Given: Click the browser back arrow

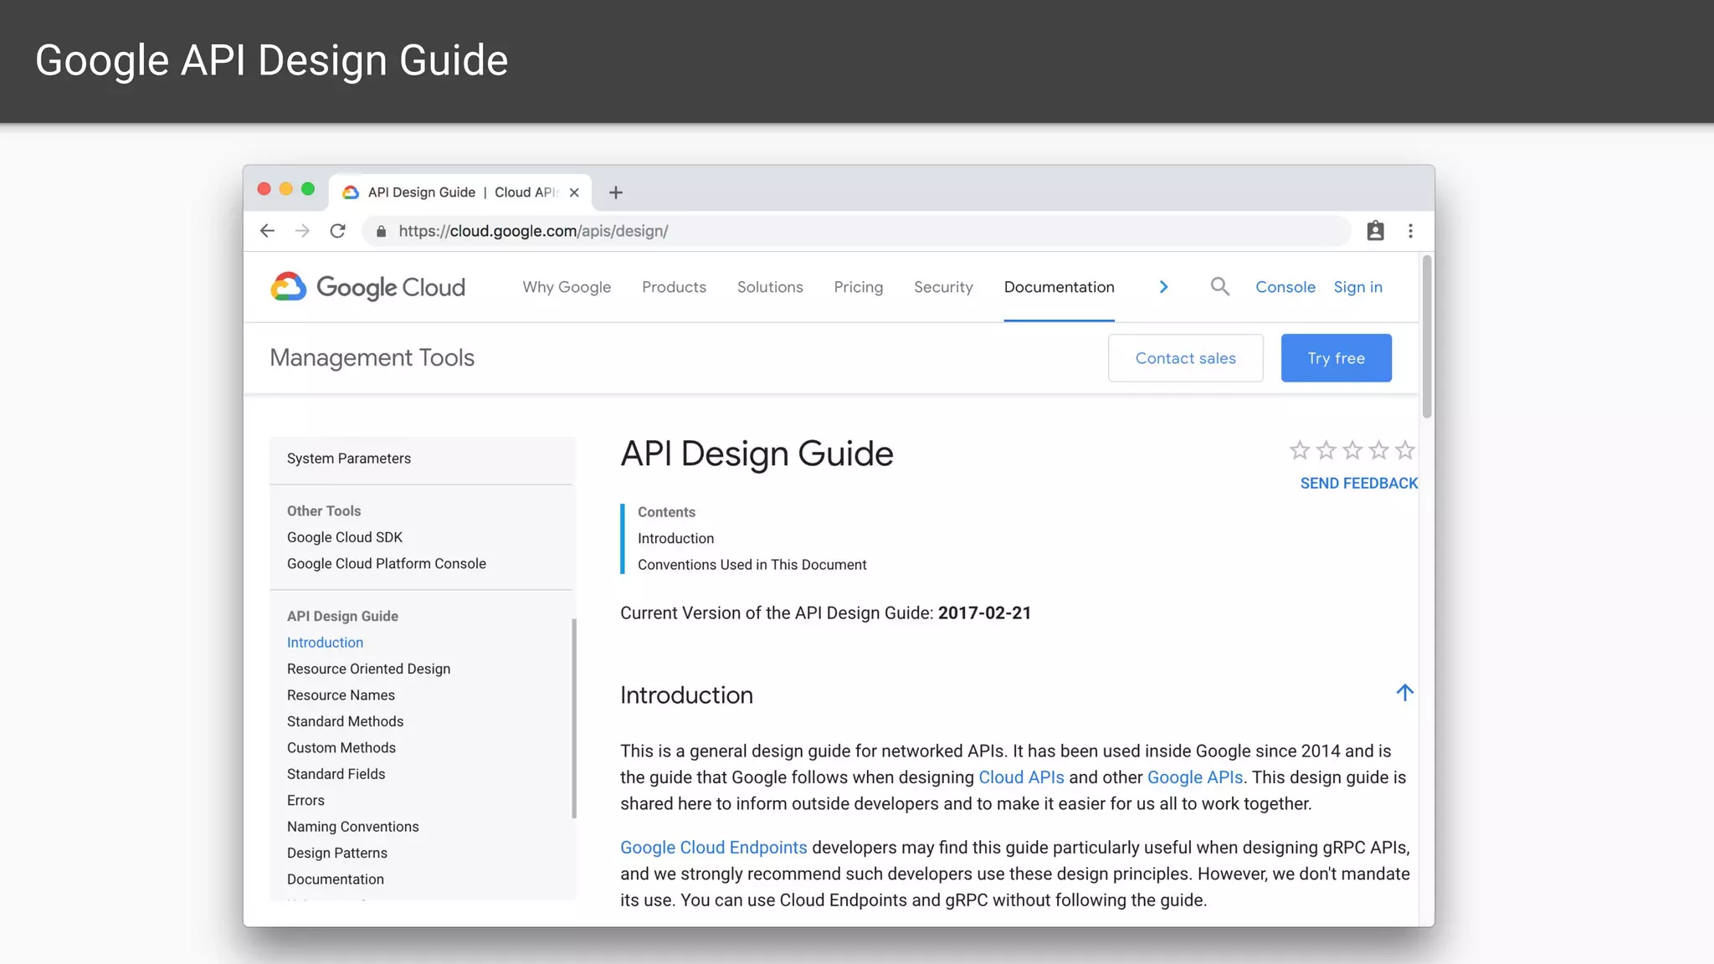Looking at the screenshot, I should [267, 231].
